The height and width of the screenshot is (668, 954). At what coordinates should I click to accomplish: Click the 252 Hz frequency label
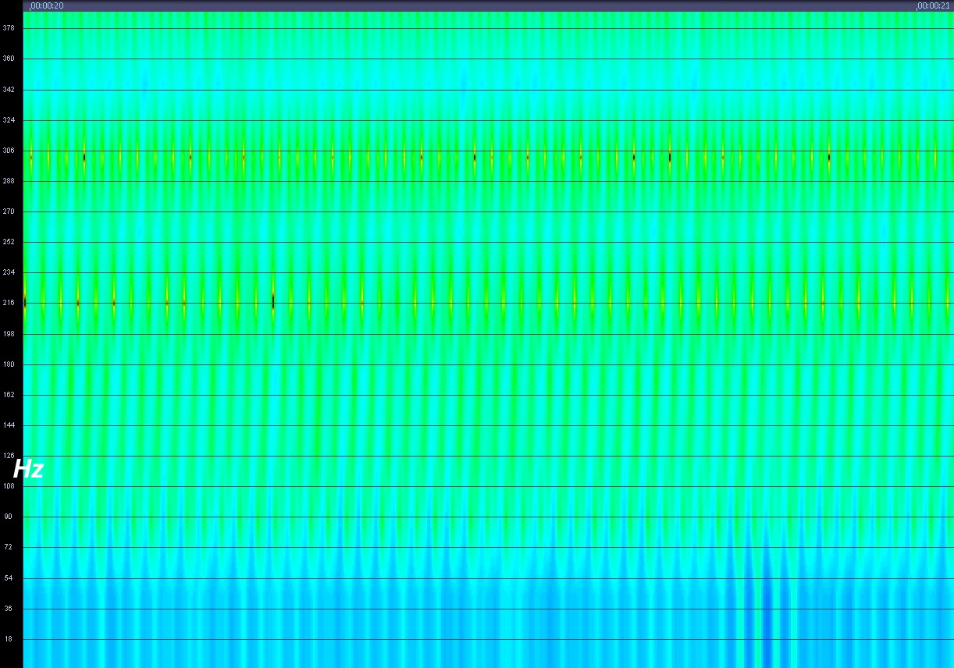tap(9, 242)
